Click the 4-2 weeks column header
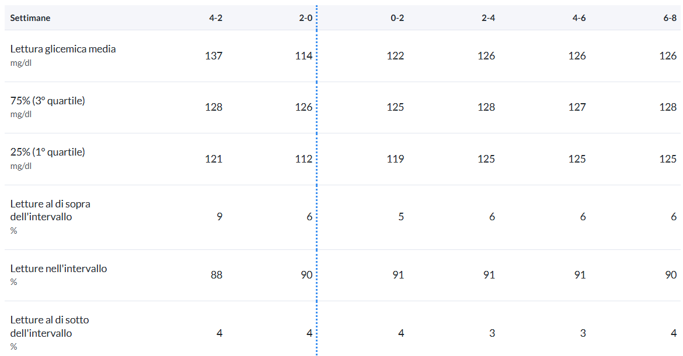 click(x=215, y=18)
